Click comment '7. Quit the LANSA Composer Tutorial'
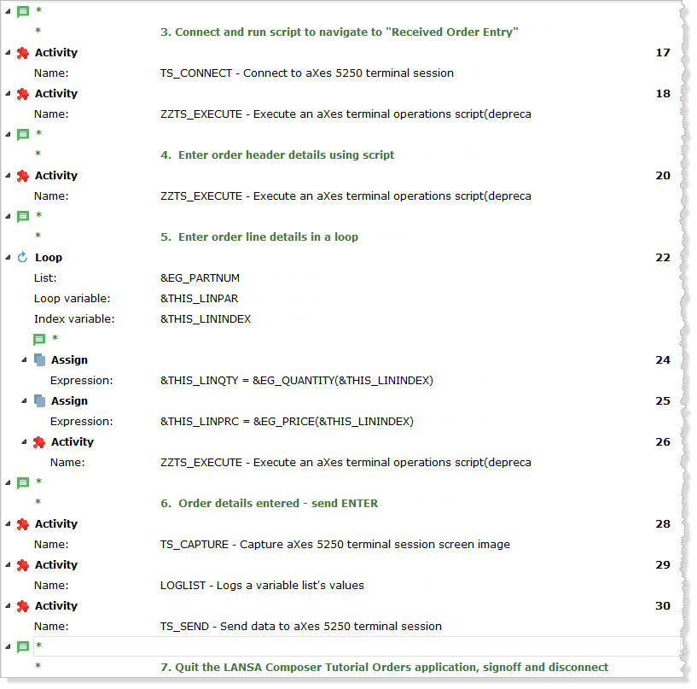Viewport: 697px width, 689px height. 384,667
